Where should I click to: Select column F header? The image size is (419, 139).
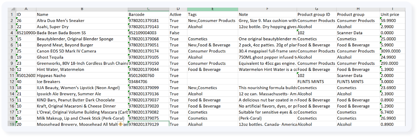tap(267, 9)
